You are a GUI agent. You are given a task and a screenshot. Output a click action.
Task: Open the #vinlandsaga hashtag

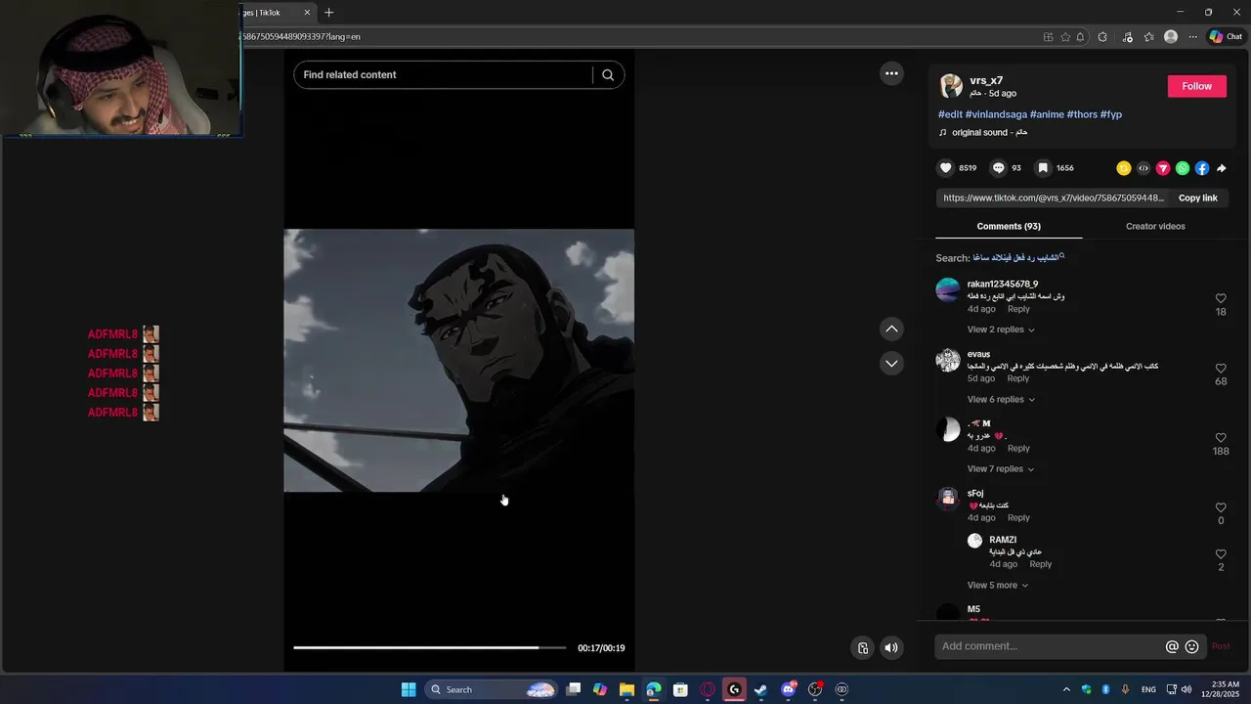tap(995, 114)
